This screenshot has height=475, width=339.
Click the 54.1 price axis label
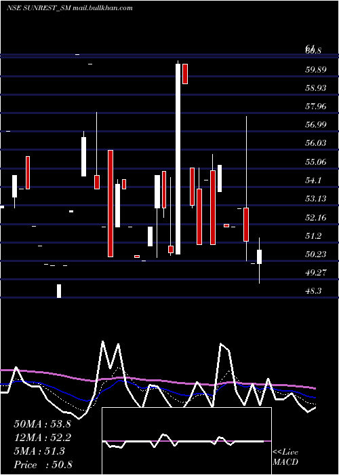click(313, 180)
